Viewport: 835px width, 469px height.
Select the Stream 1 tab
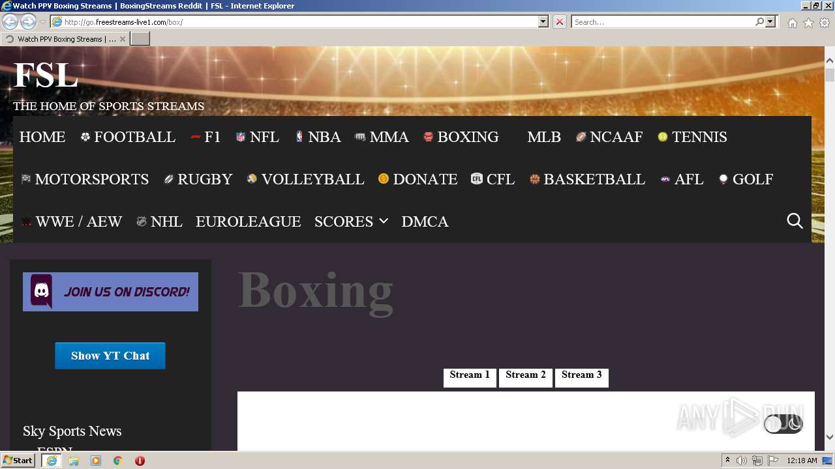(470, 377)
